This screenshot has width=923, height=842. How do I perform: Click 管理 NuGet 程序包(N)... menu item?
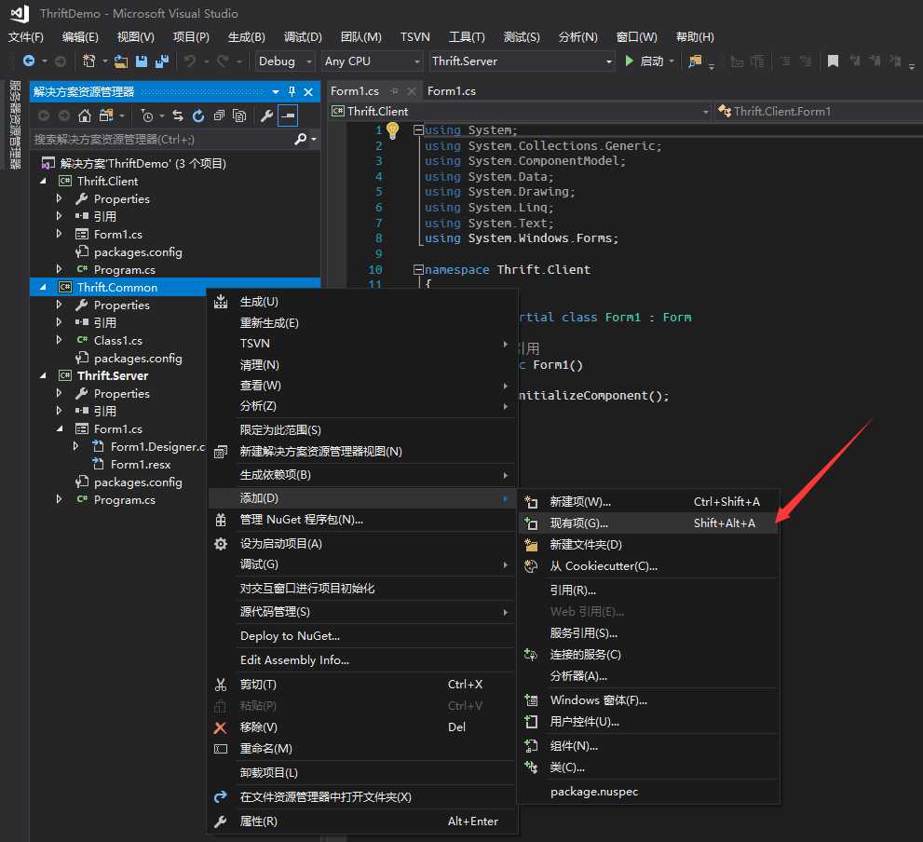click(362, 520)
